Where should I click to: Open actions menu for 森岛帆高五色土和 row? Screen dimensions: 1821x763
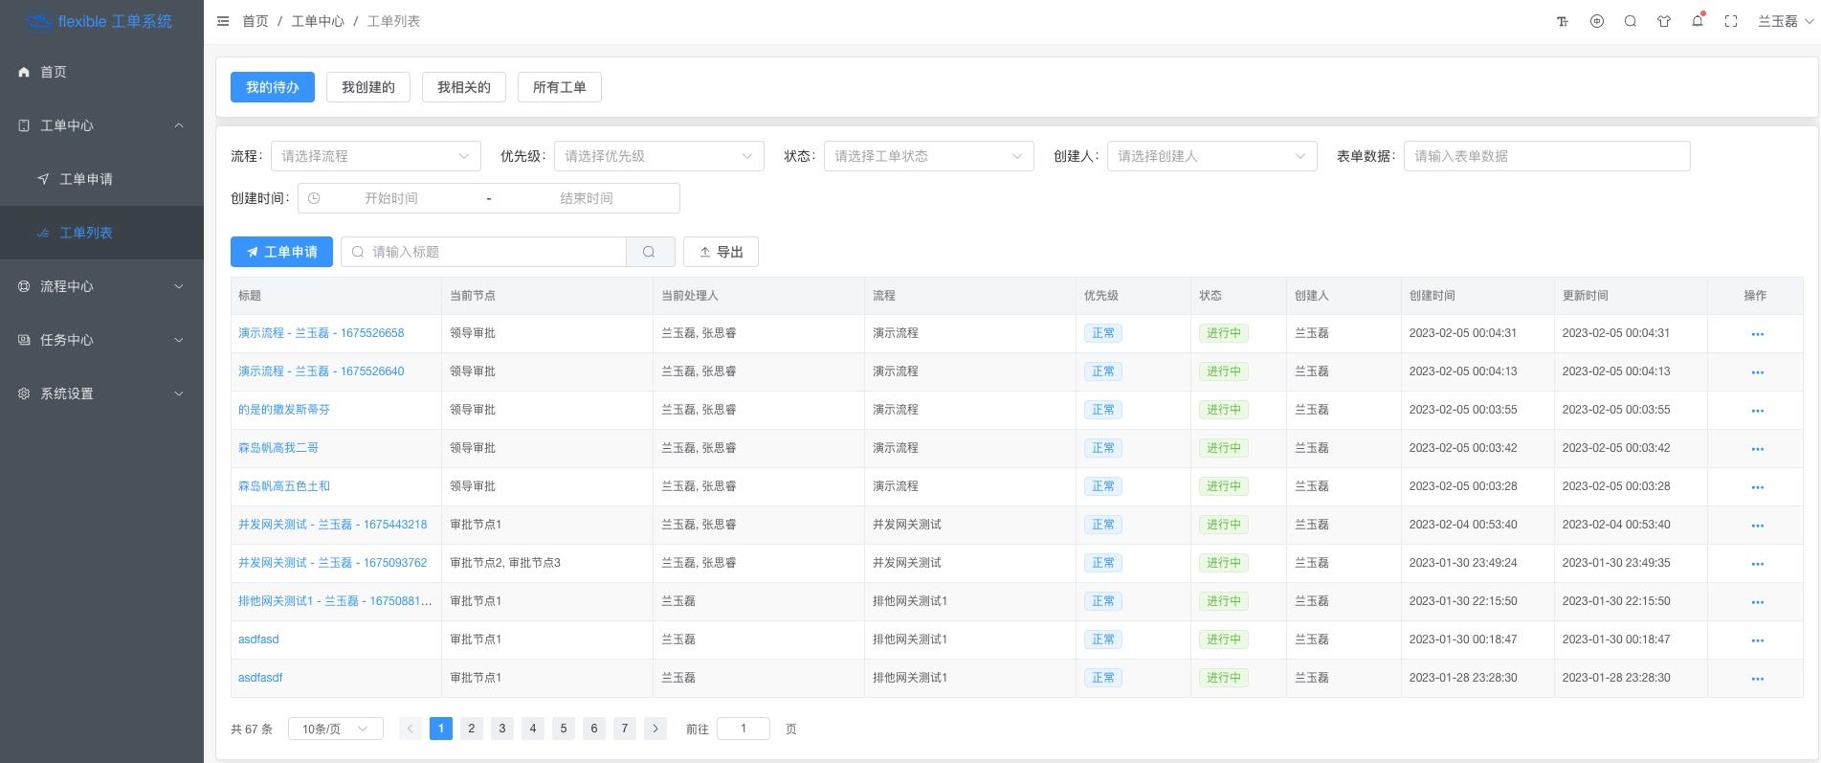click(1757, 487)
